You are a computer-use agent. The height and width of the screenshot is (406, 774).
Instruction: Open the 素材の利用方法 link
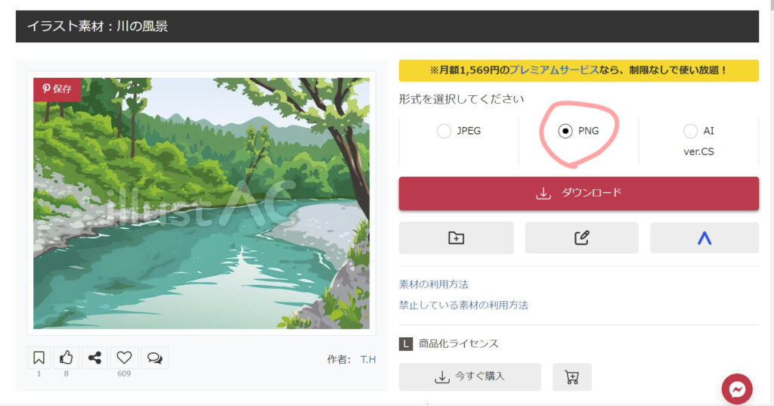click(x=434, y=284)
